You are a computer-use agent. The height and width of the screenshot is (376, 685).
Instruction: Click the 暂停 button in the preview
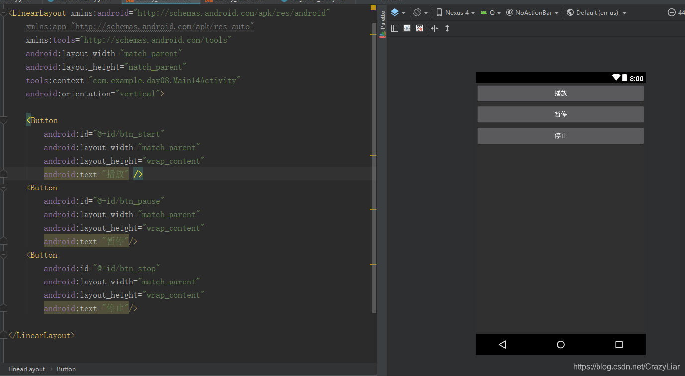tap(561, 114)
